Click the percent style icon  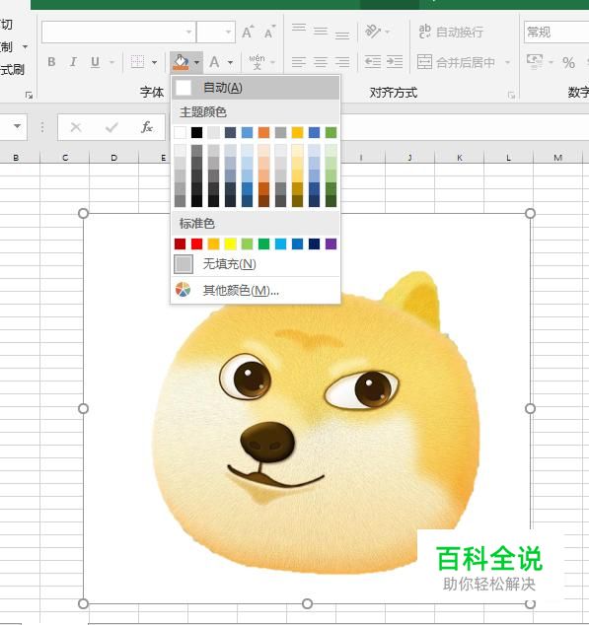pyautogui.click(x=568, y=62)
